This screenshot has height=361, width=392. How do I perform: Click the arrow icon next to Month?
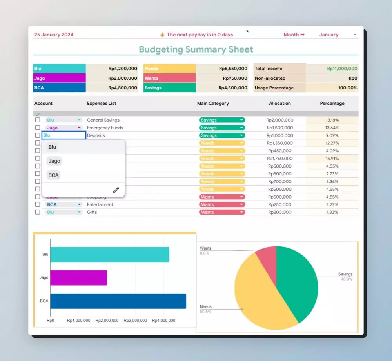pyautogui.click(x=302, y=35)
